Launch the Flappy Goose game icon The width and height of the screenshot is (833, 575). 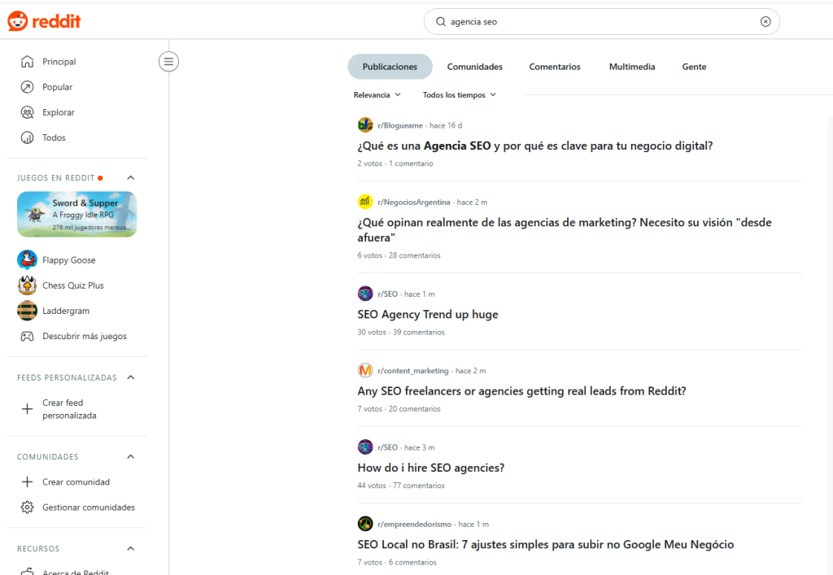(28, 260)
